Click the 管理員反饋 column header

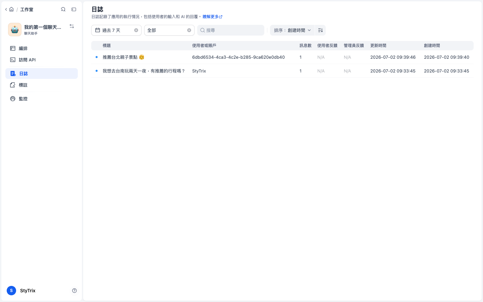click(354, 45)
